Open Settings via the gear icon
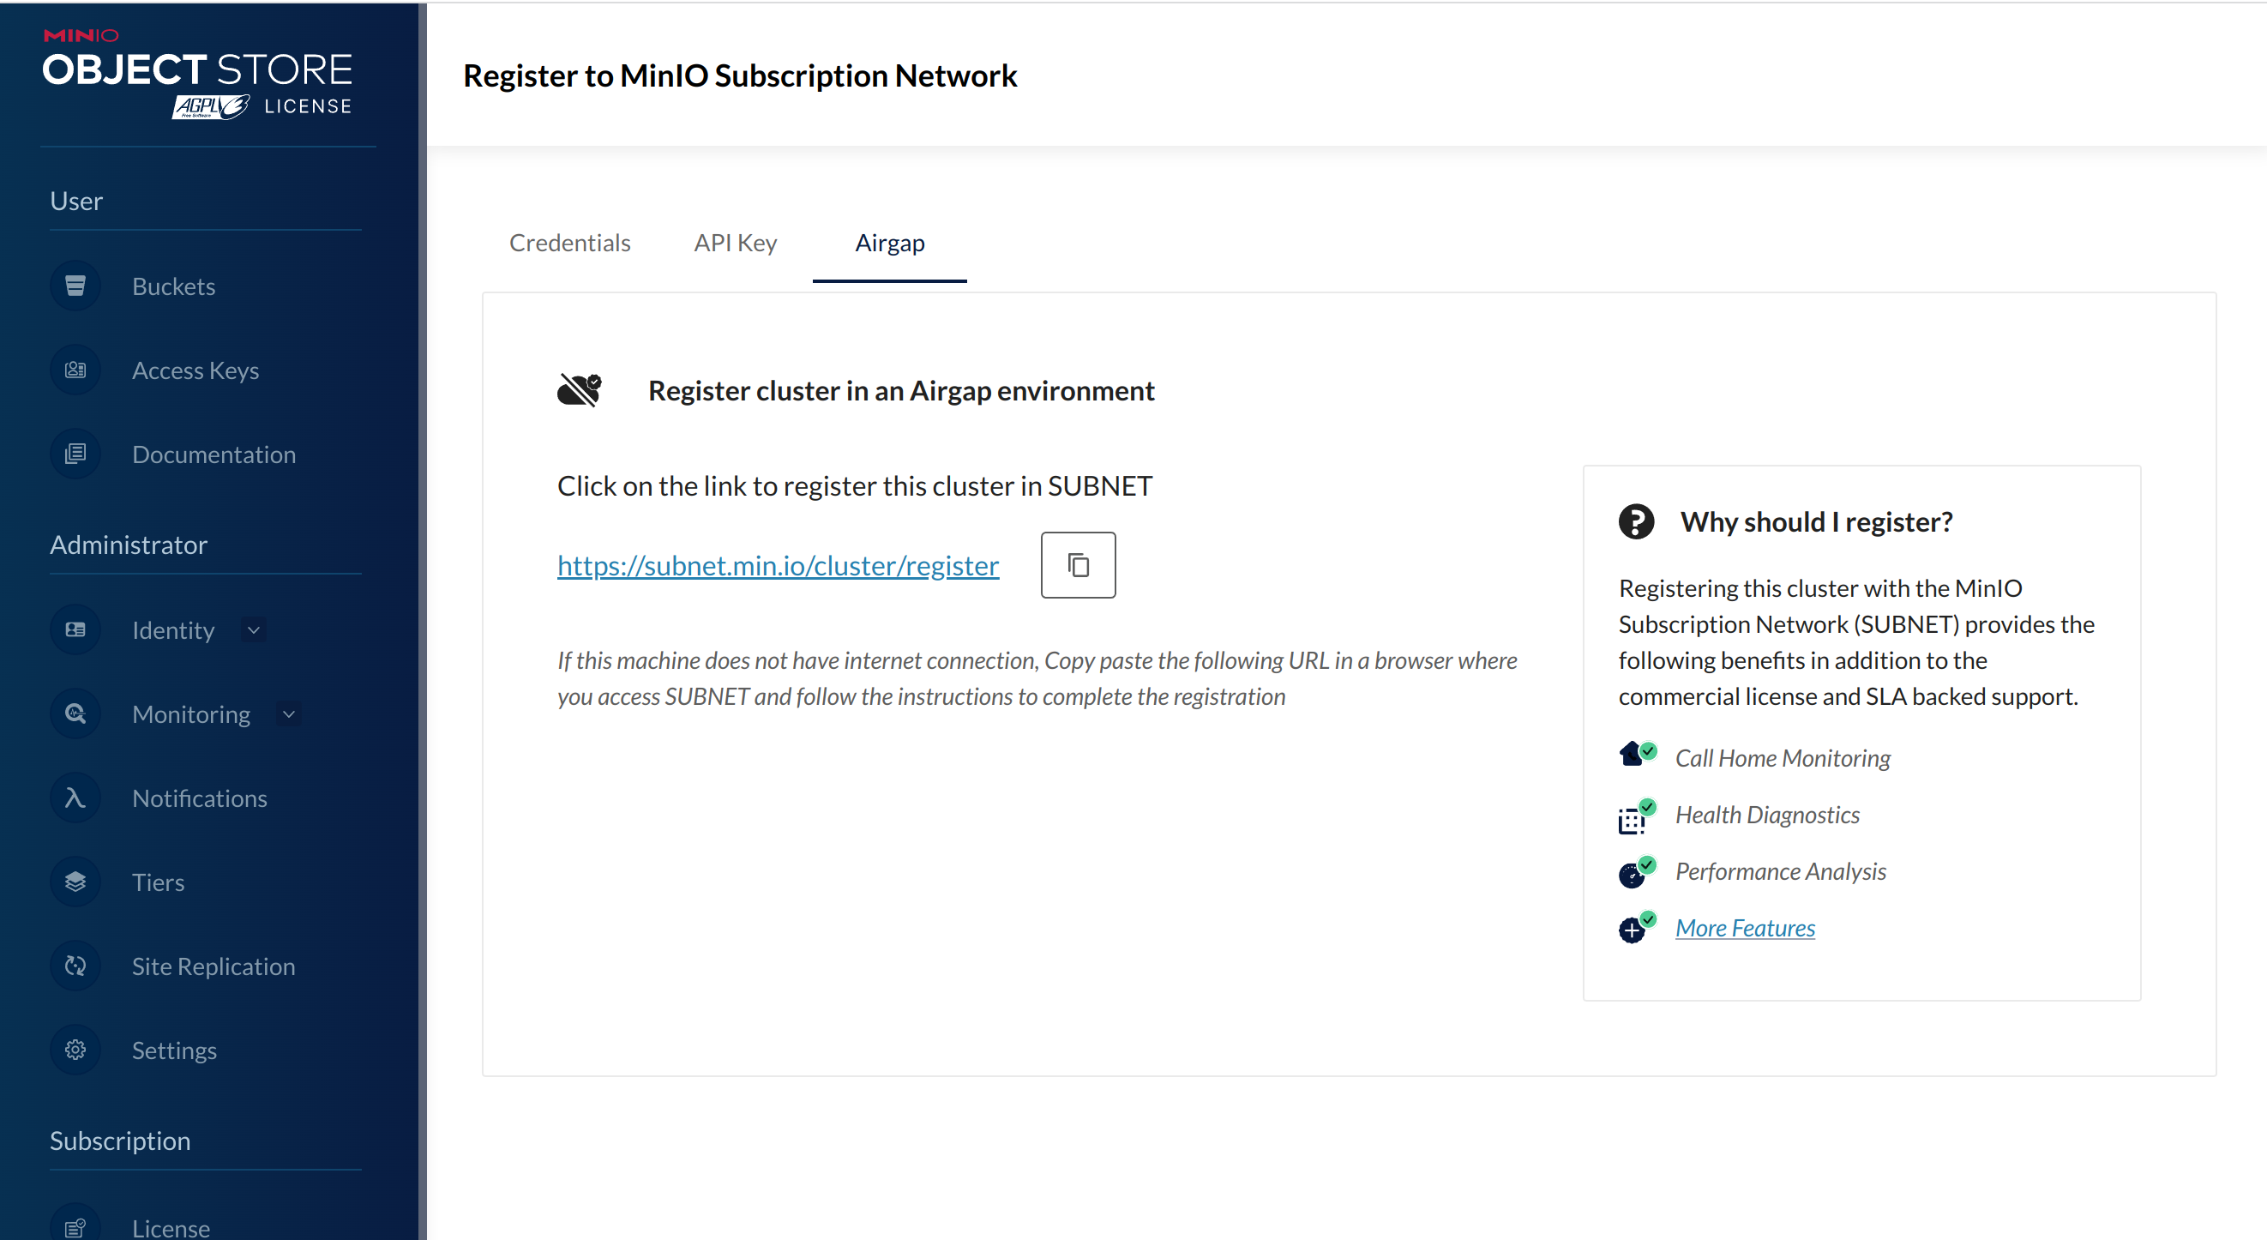This screenshot has width=2267, height=1240. (75, 1049)
